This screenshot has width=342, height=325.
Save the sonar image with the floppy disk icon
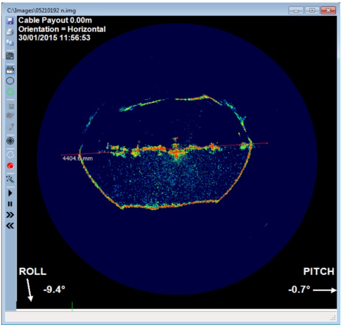[x=10, y=21]
